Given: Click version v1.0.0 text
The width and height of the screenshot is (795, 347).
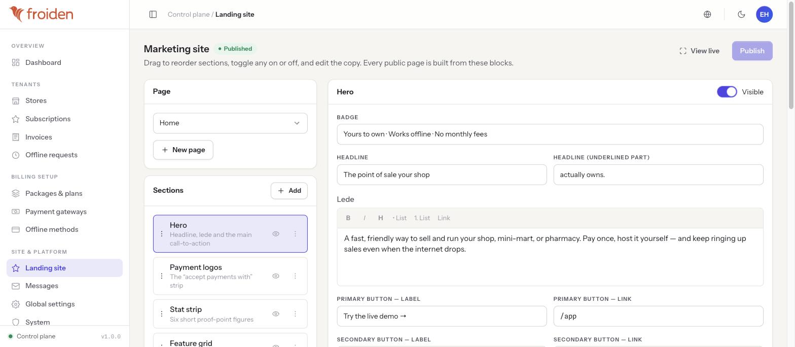Looking at the screenshot, I should coord(111,337).
